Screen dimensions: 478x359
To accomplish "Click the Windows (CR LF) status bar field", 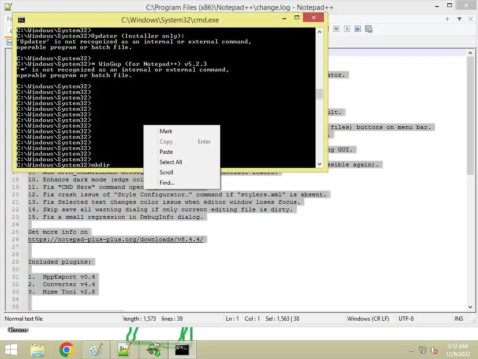I will coord(368,319).
